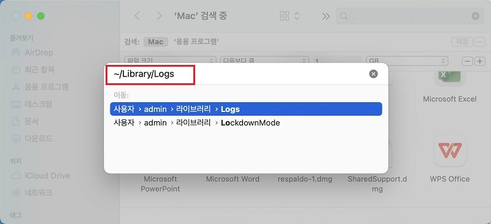Open the GB unit dropdown
This screenshot has width=491, height=224.
point(407,61)
